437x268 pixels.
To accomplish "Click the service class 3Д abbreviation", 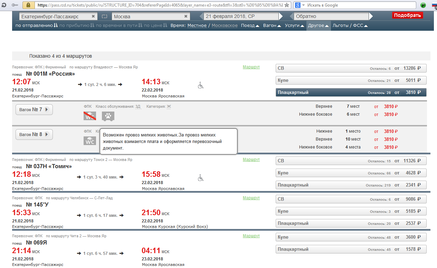I will point(138,106).
